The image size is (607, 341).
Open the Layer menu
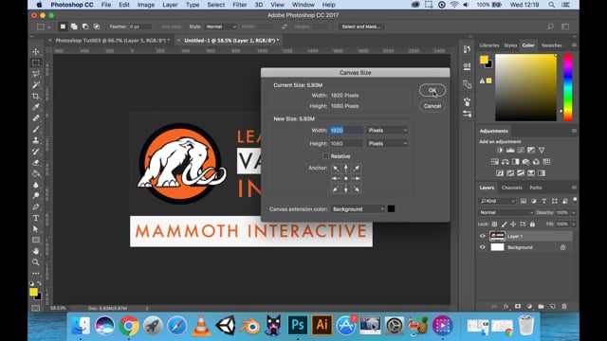click(x=170, y=5)
